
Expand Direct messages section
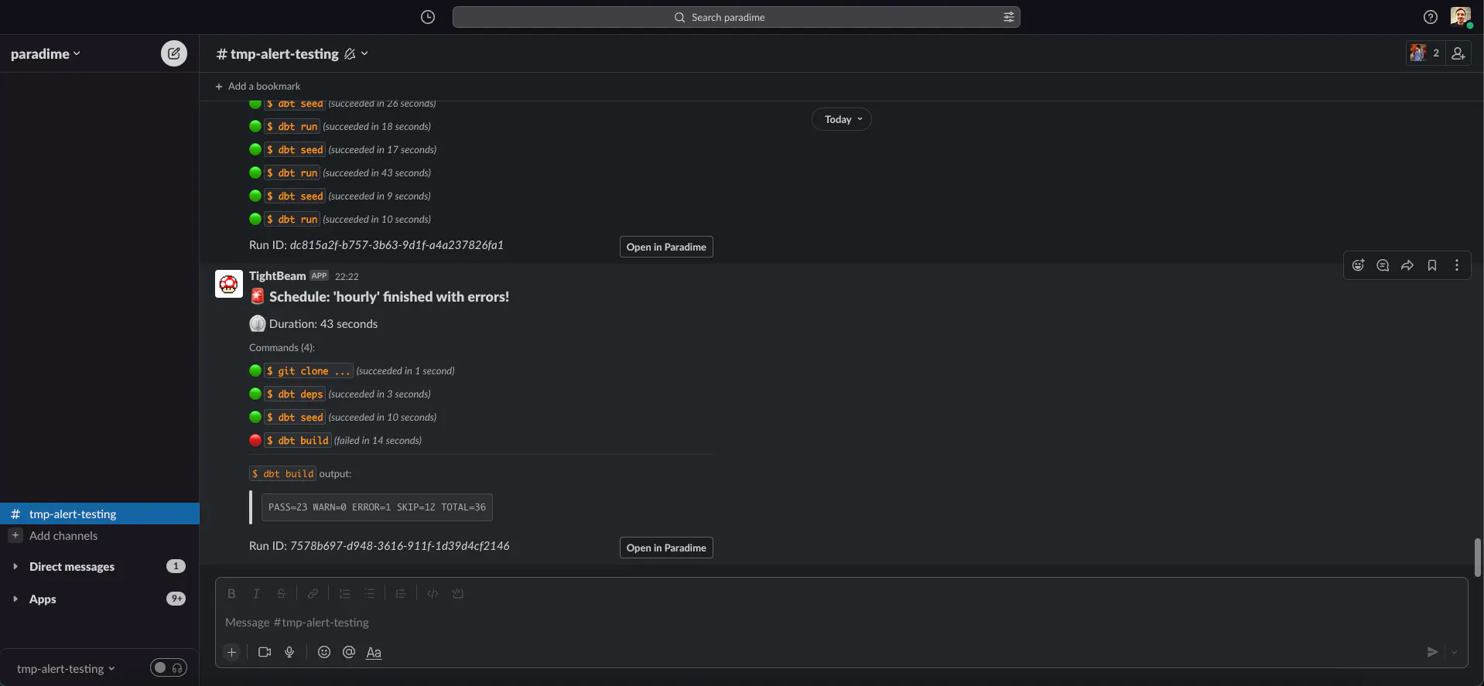tap(15, 566)
